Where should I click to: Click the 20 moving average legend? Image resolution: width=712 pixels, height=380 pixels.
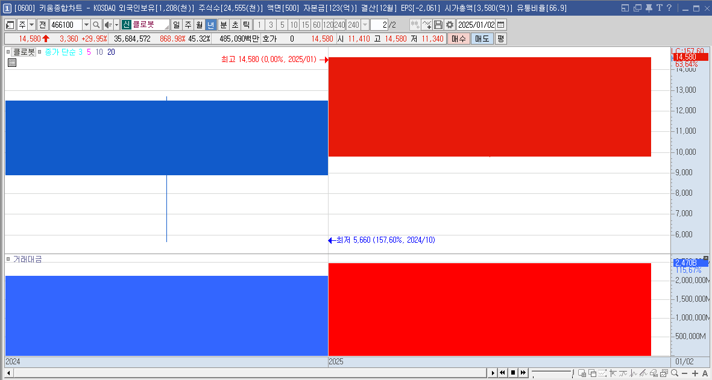pyautogui.click(x=112, y=52)
